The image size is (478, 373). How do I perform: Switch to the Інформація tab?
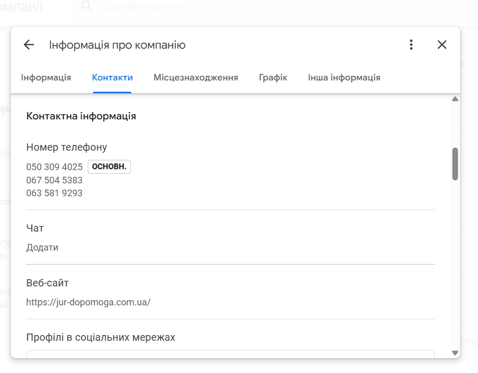(x=46, y=77)
